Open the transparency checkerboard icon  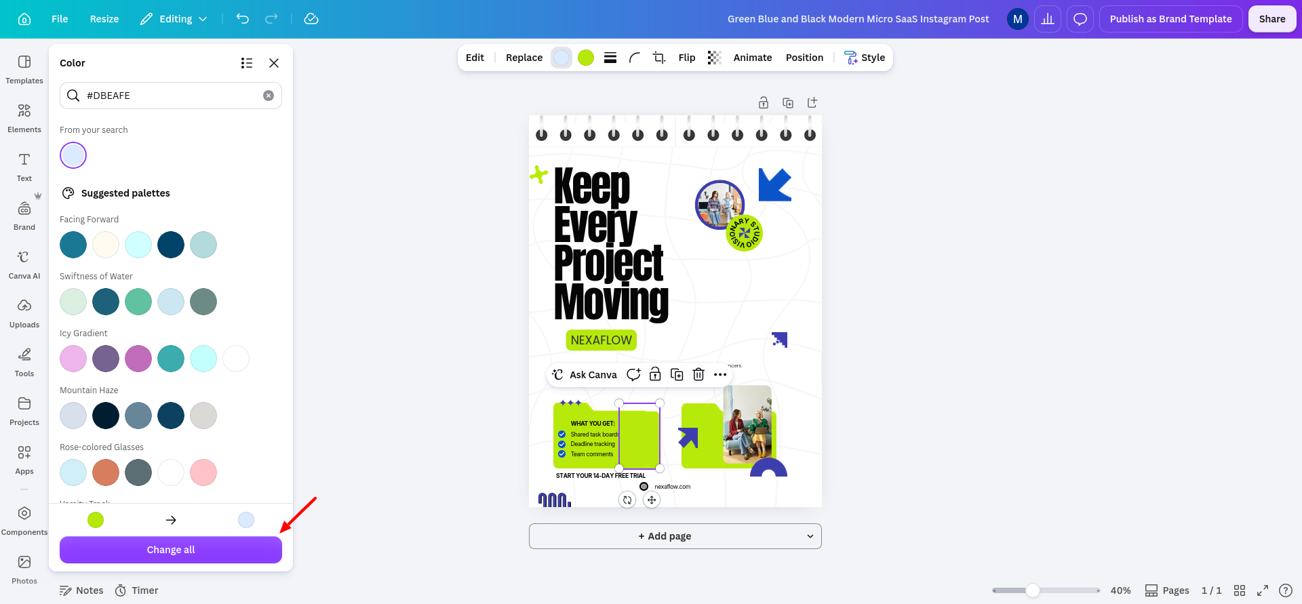click(714, 58)
